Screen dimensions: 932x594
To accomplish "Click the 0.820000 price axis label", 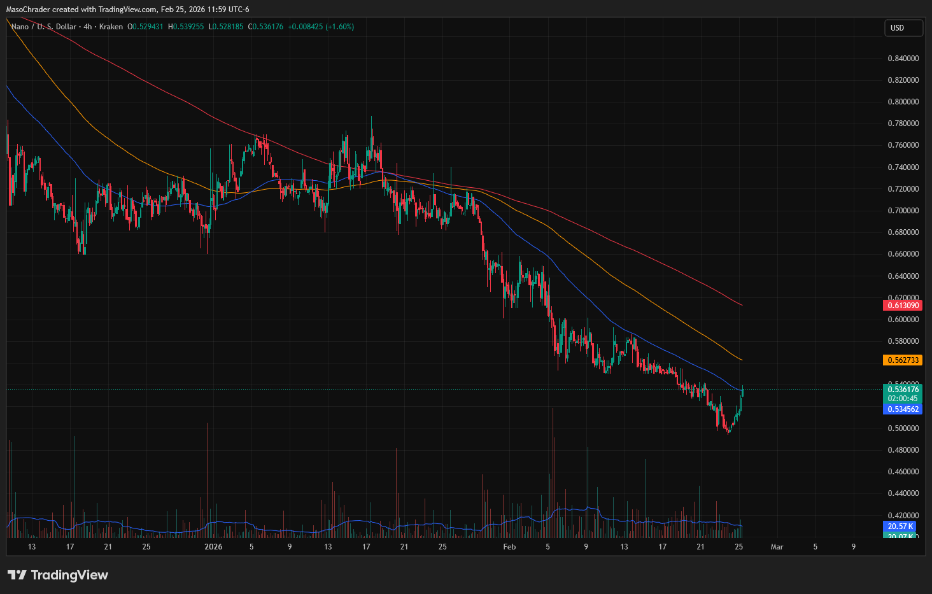I will tap(903, 80).
